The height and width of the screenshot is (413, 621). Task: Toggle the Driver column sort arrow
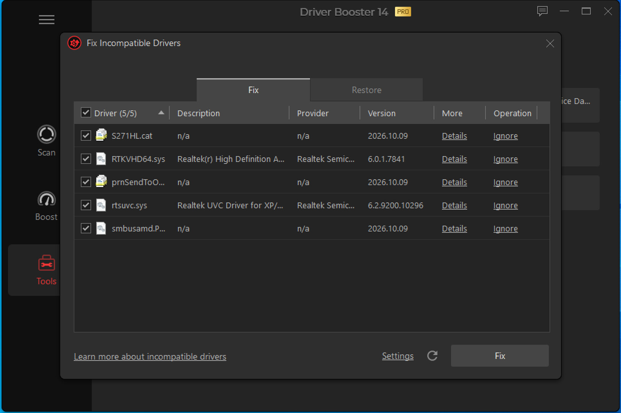[x=161, y=113]
